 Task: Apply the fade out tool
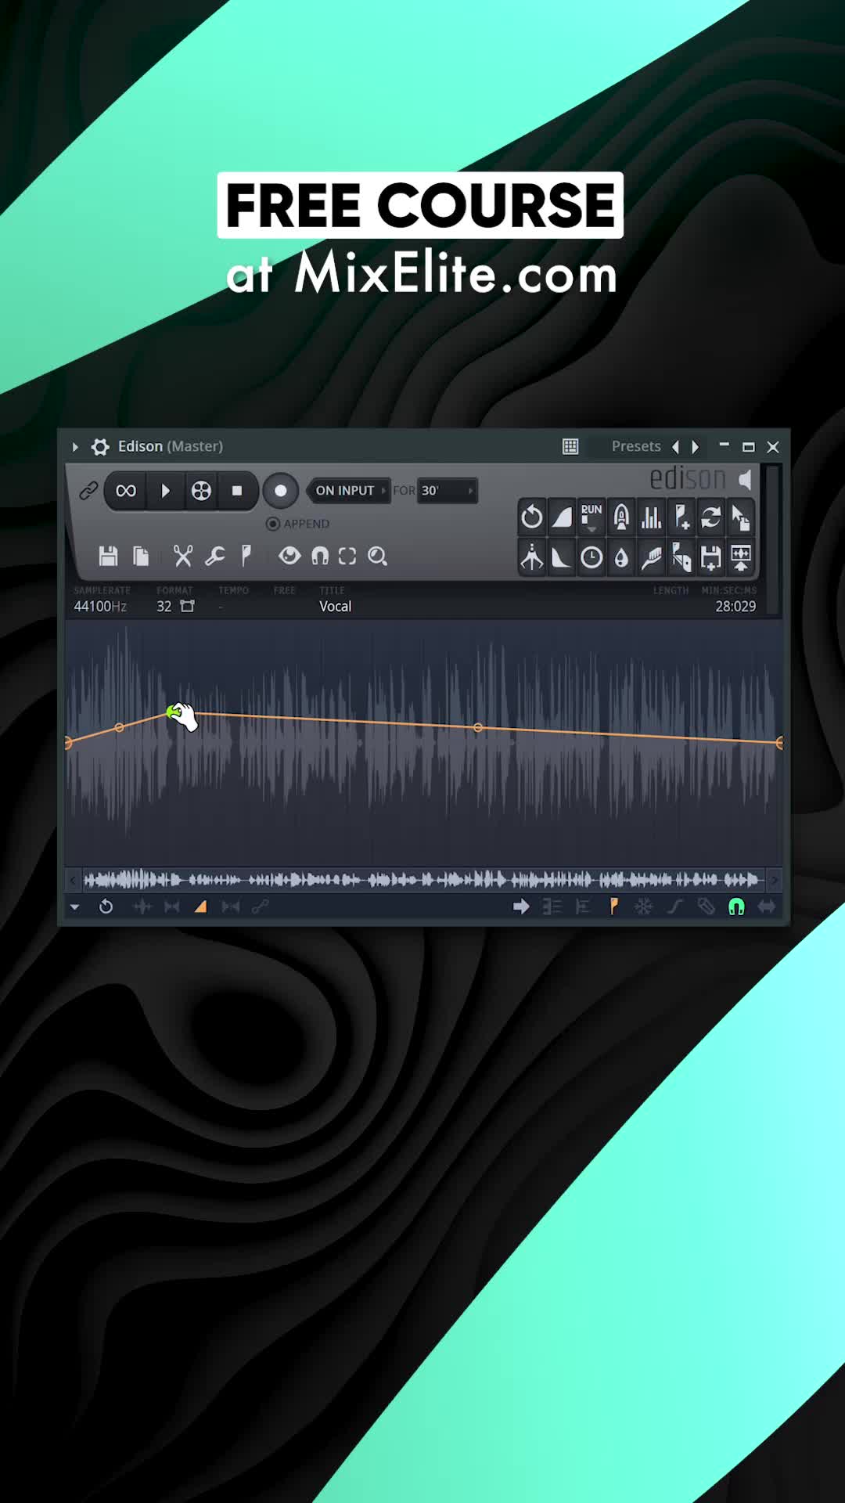(562, 558)
